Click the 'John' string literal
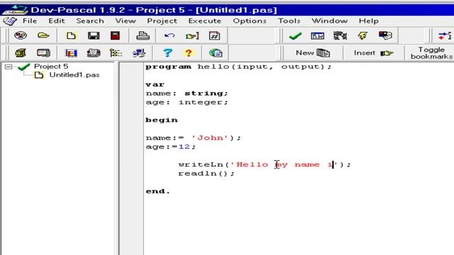 tap(210, 138)
